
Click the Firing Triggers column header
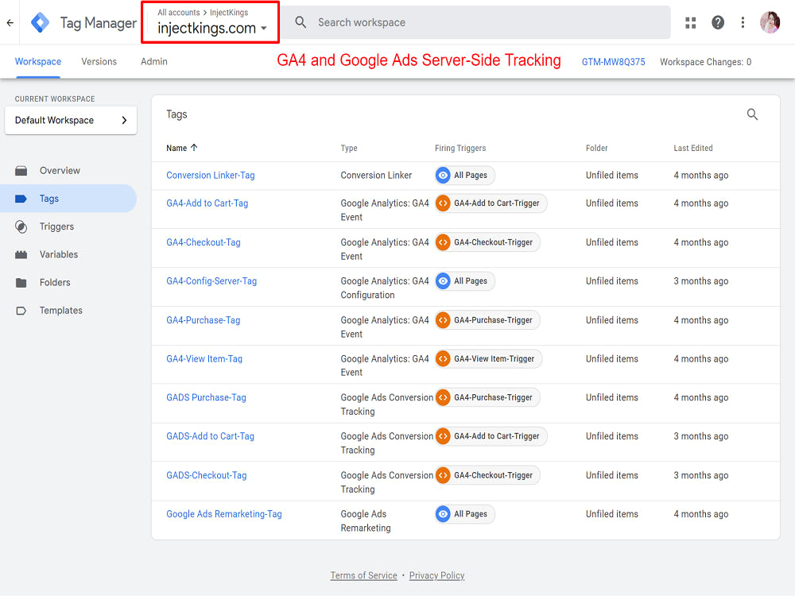[x=460, y=148]
